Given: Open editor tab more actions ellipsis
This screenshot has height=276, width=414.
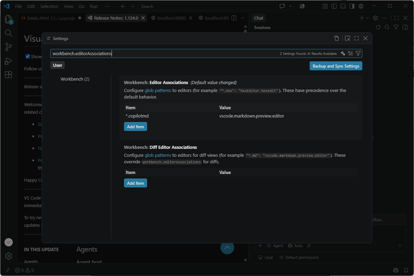Looking at the screenshot, I should (x=243, y=18).
